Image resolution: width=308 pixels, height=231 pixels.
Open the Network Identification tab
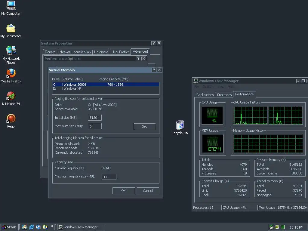tap(75, 52)
